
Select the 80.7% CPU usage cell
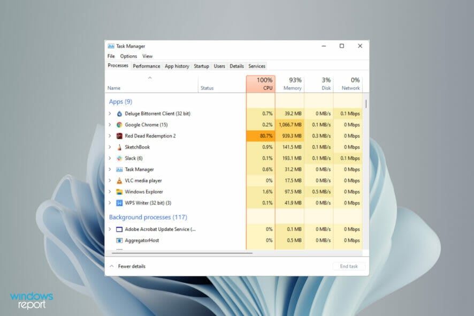pyautogui.click(x=261, y=136)
